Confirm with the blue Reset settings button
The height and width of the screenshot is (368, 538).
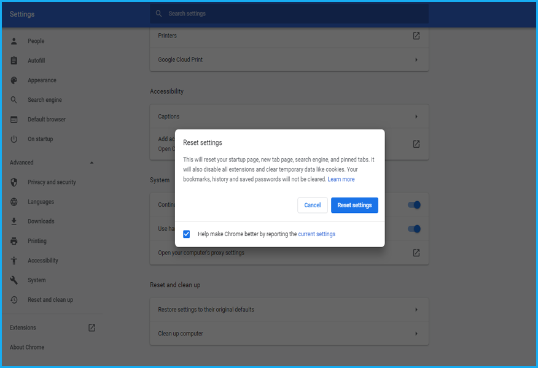pyautogui.click(x=354, y=205)
